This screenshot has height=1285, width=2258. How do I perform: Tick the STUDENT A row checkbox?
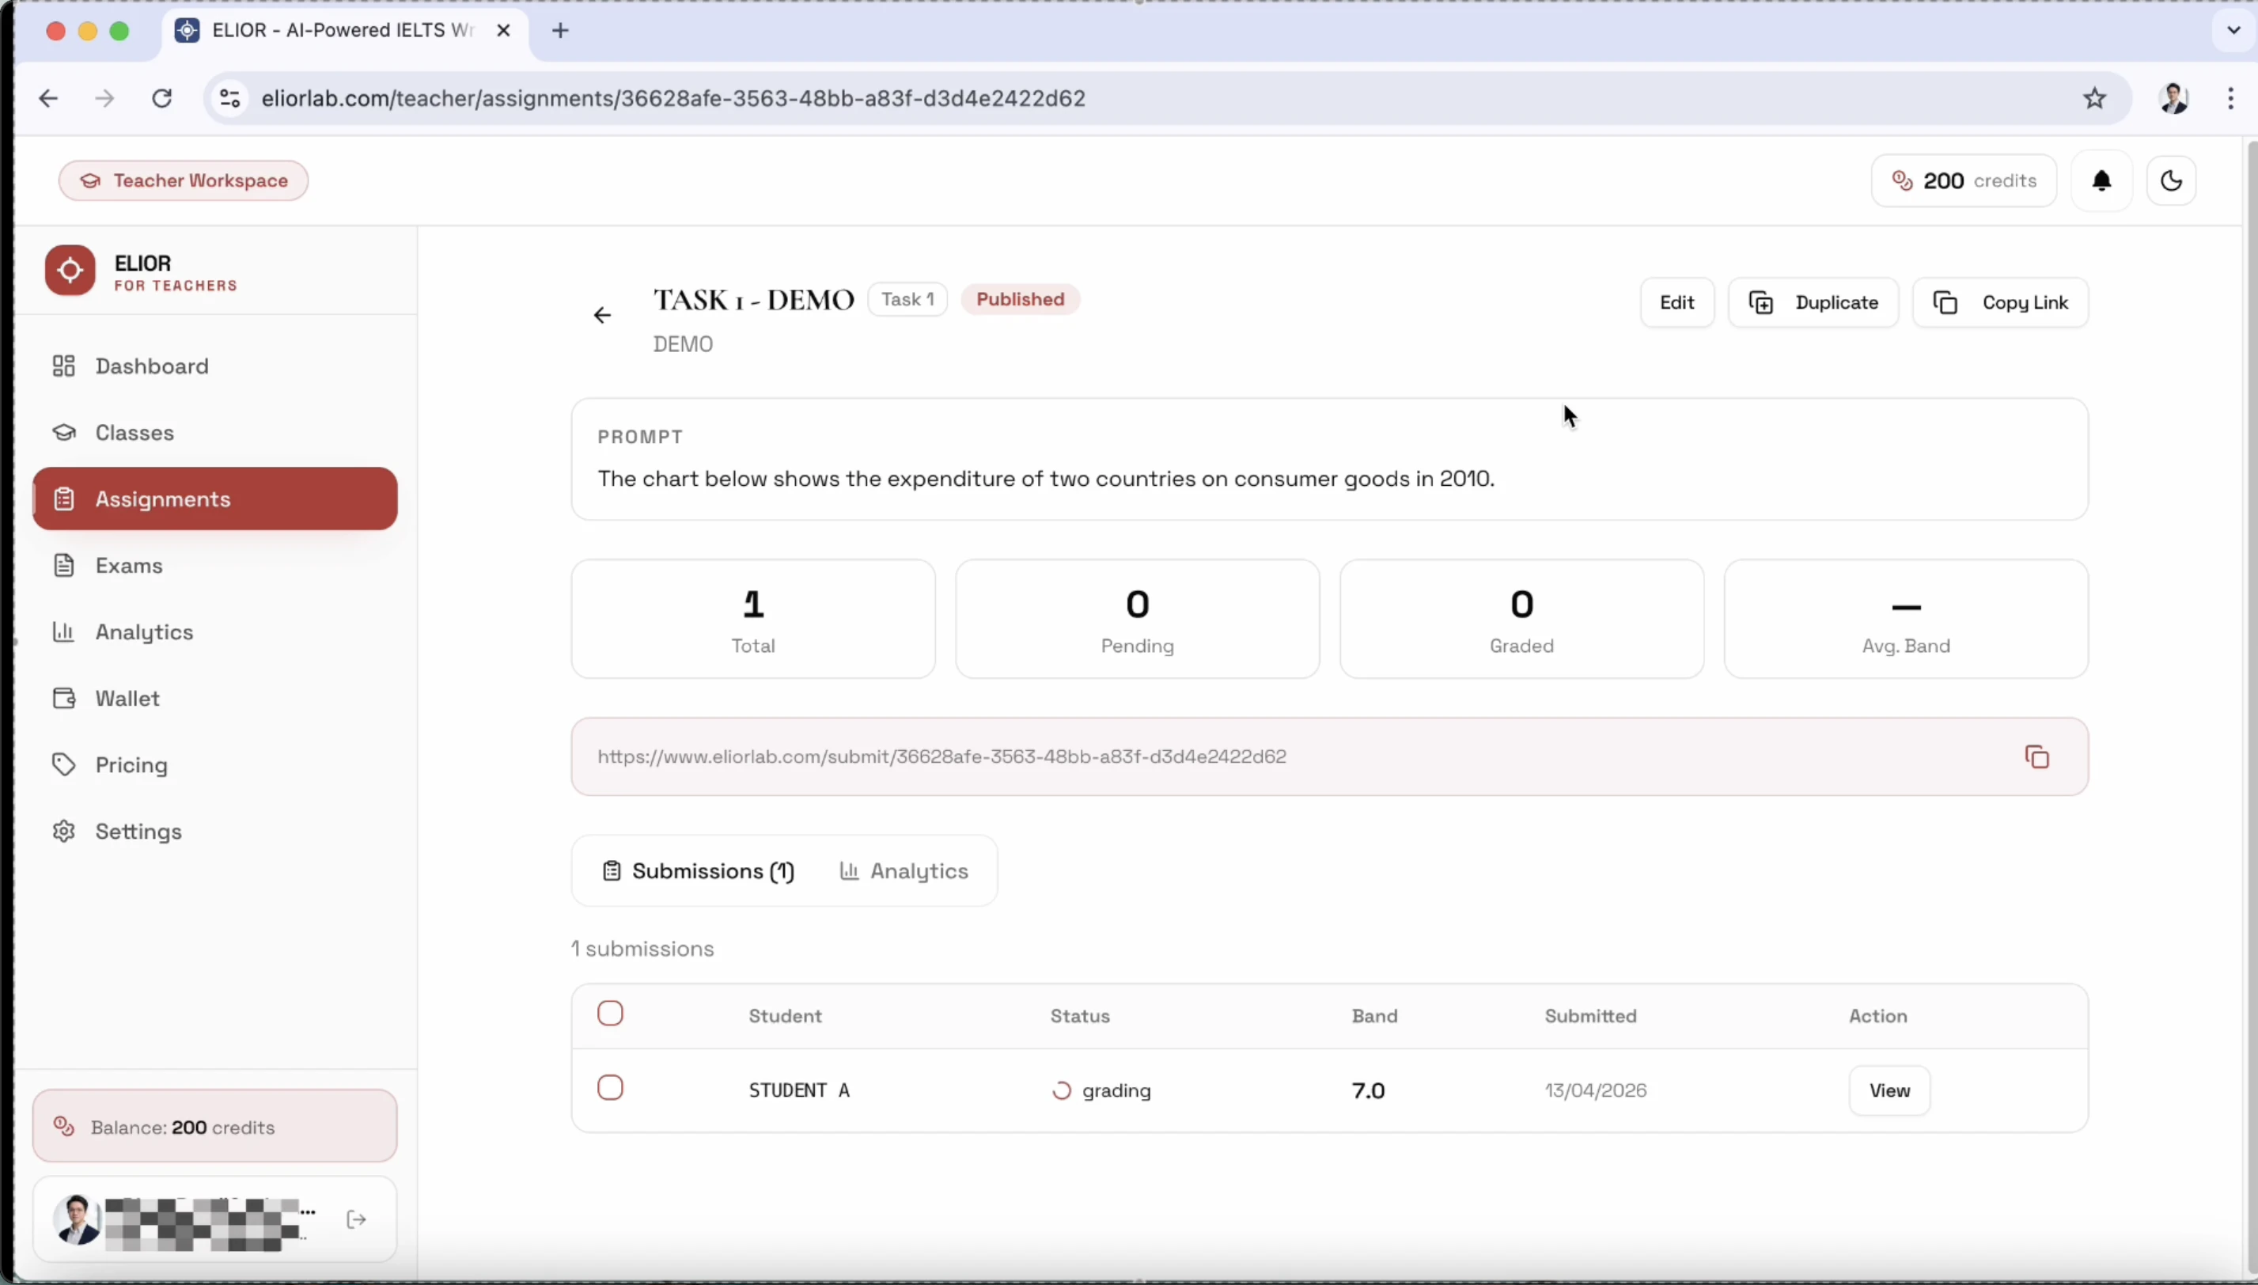[x=610, y=1088]
